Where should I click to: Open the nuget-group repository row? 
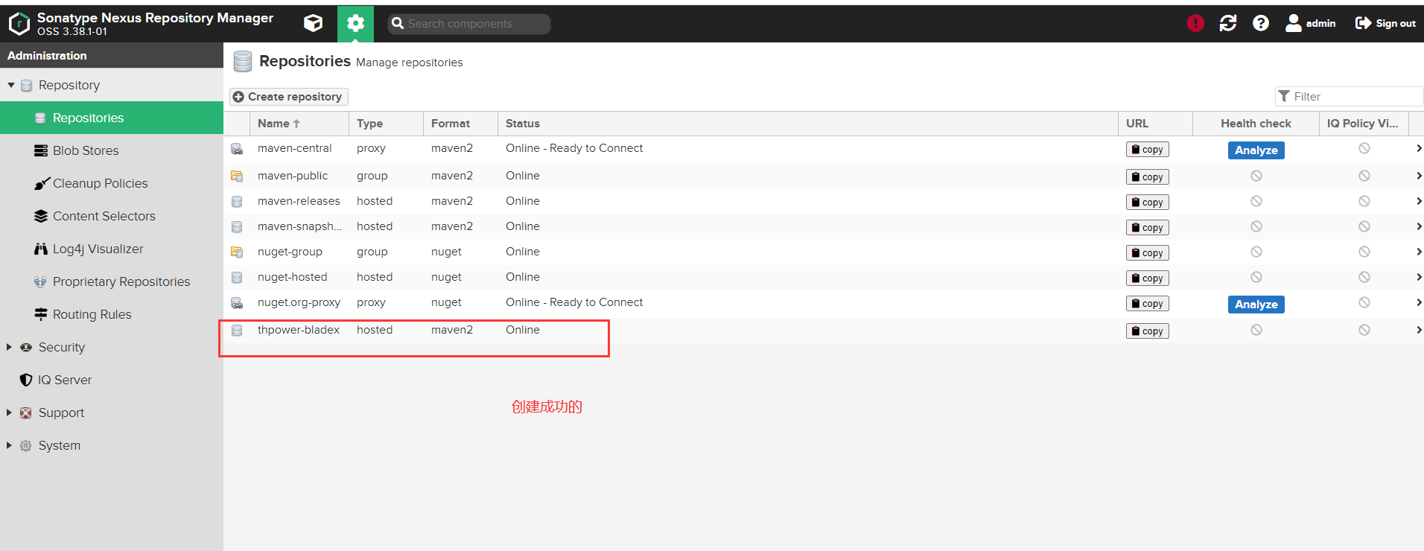pos(824,252)
